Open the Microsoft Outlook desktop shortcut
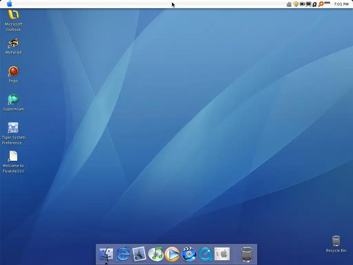 (x=13, y=21)
